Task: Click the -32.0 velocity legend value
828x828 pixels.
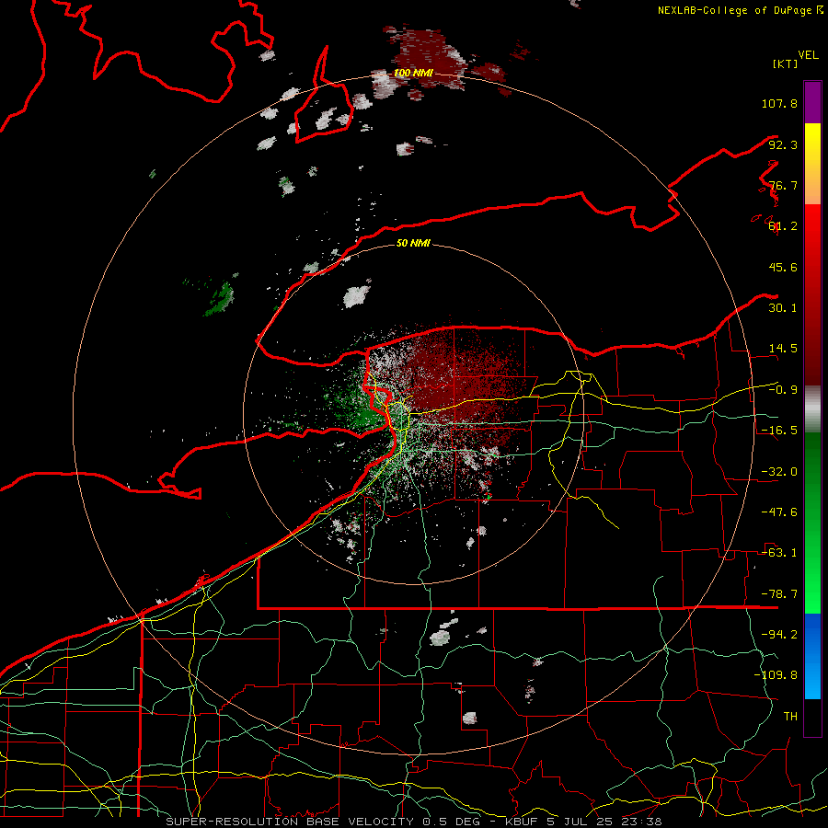Action: pyautogui.click(x=779, y=472)
